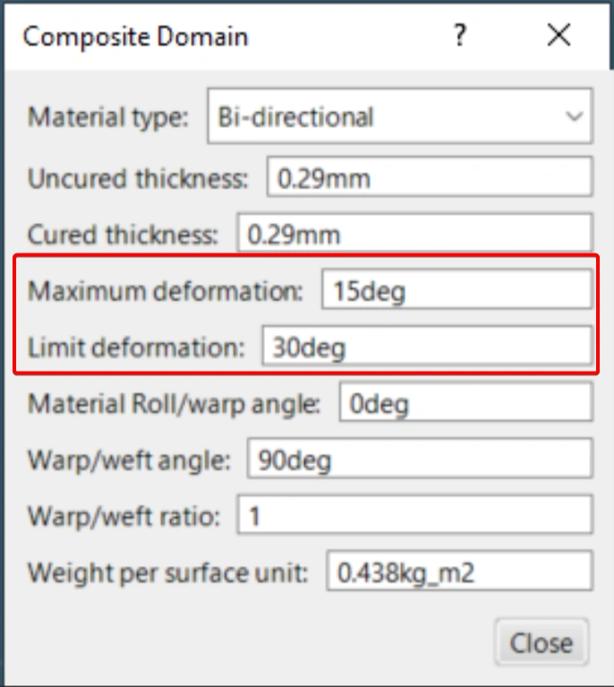The image size is (614, 687).
Task: Click the Warp/weft angle 90deg field
Action: pyautogui.click(x=419, y=460)
